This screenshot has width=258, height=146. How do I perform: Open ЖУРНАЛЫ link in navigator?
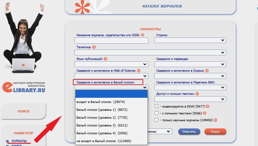point(19,141)
